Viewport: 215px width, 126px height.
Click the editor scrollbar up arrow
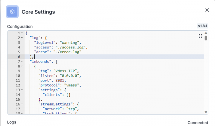(206, 33)
